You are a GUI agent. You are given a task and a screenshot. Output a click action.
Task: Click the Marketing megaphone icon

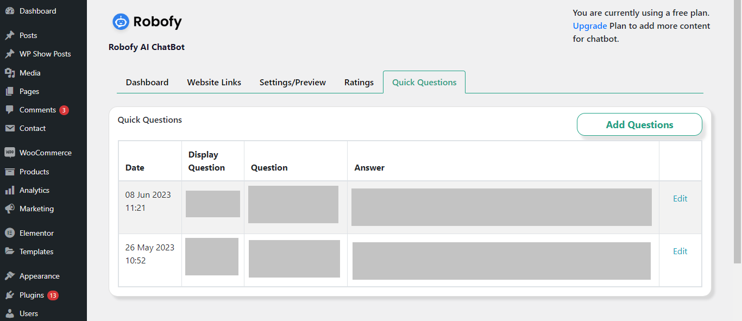[9, 209]
